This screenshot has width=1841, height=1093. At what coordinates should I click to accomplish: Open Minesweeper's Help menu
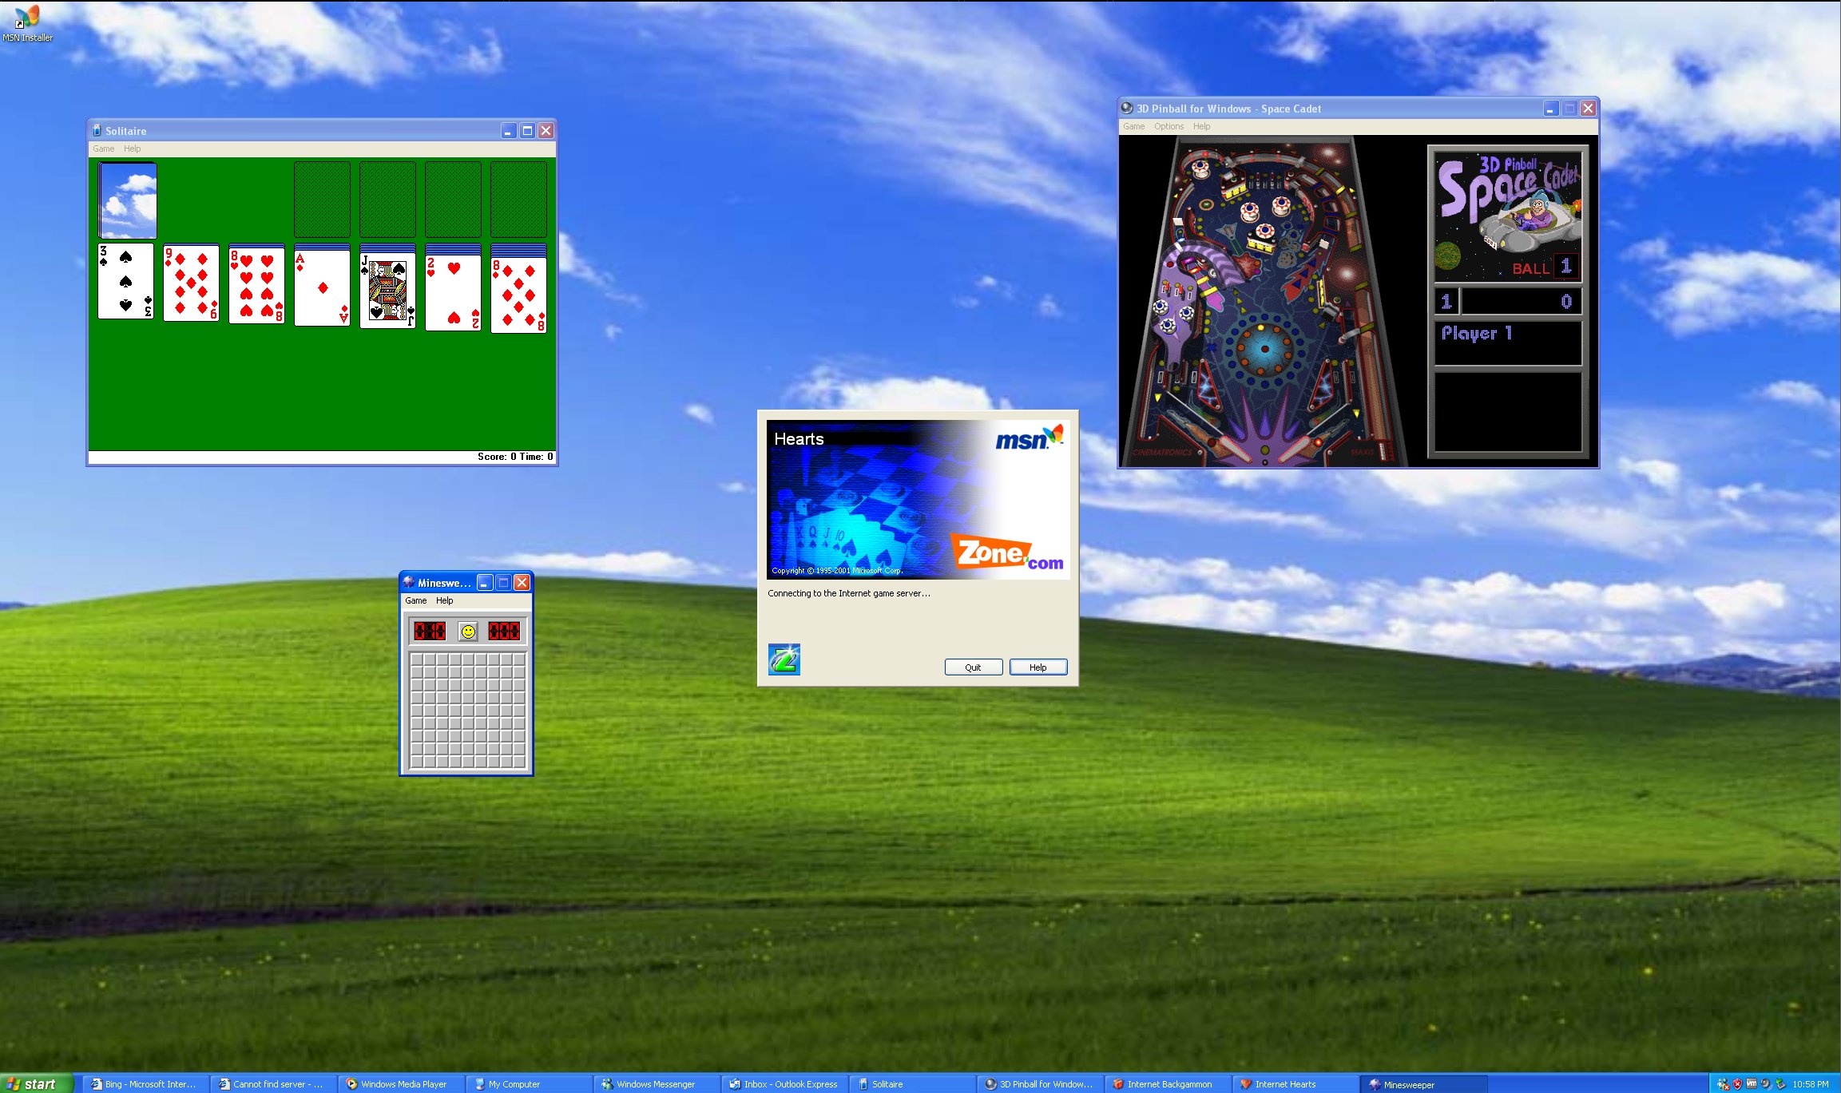[x=444, y=600]
